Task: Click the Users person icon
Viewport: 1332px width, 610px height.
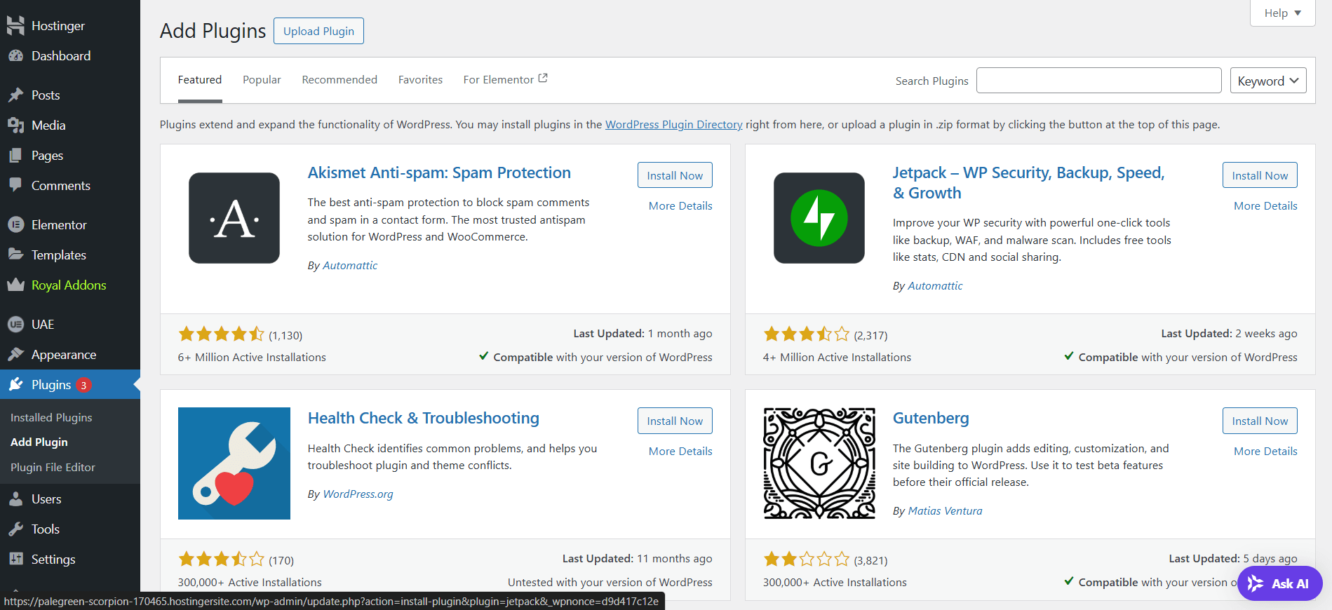Action: 15,499
